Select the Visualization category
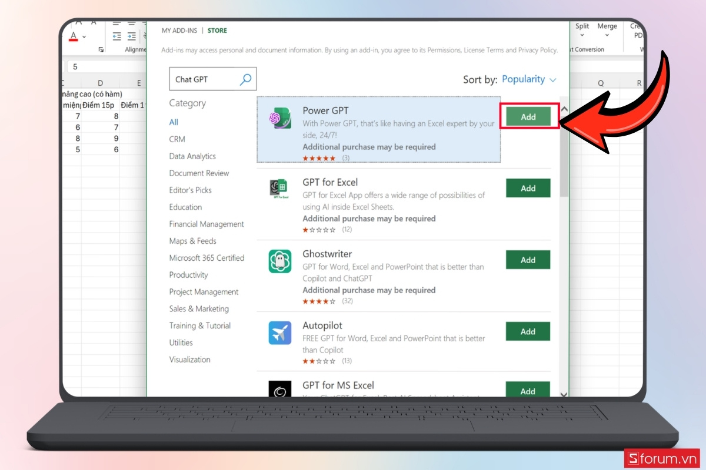The image size is (706, 470). coord(189,360)
